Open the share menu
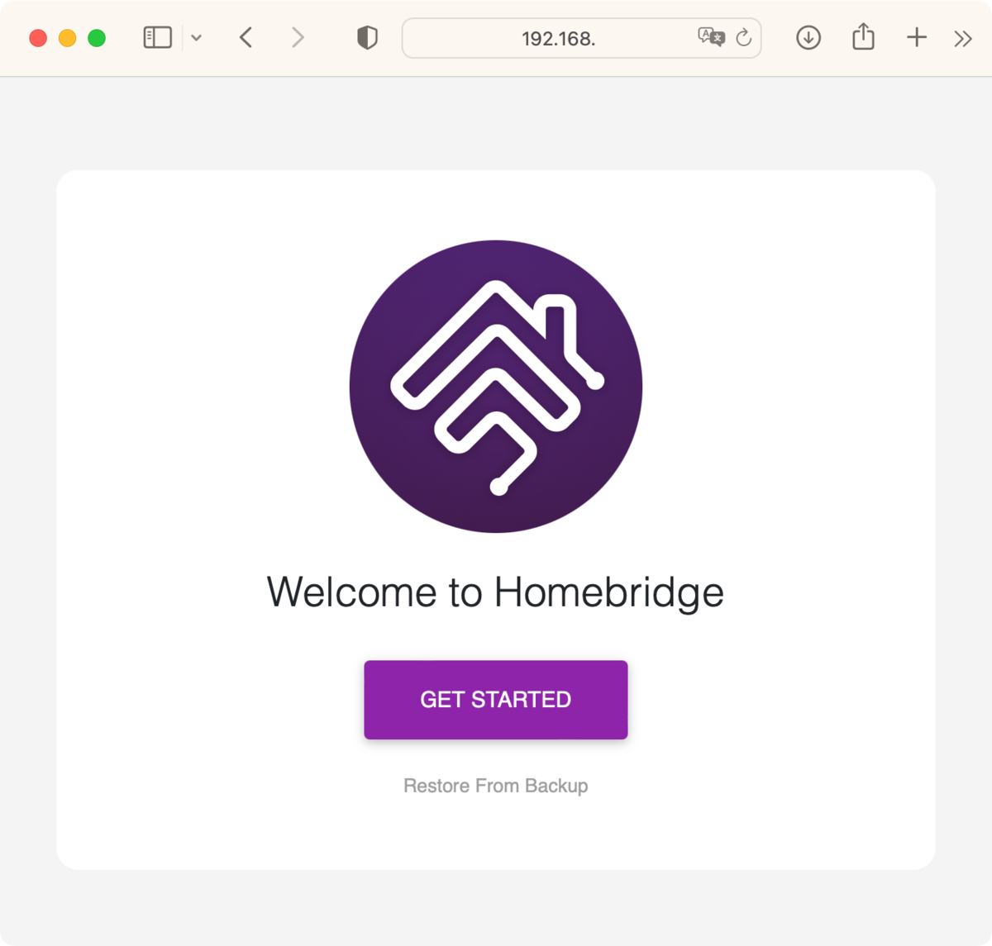Image resolution: width=992 pixels, height=946 pixels. (x=863, y=37)
